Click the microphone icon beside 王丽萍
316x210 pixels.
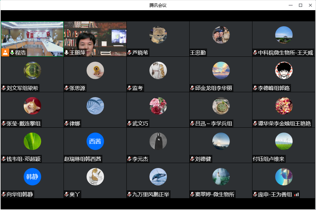66,52
